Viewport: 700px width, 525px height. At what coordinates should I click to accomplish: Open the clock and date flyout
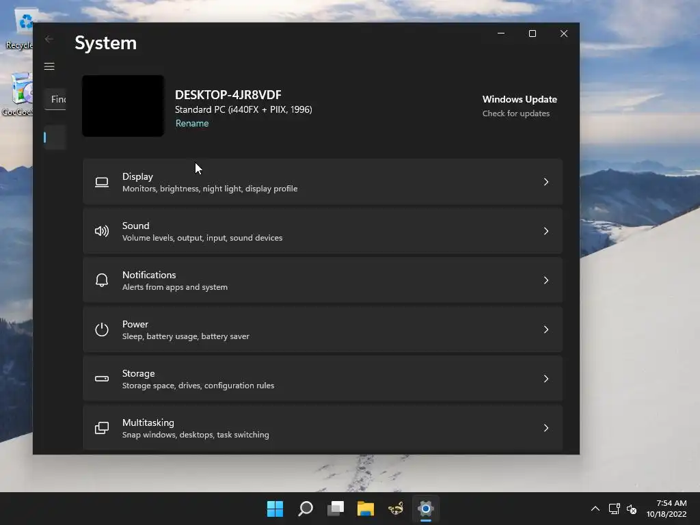click(667, 509)
